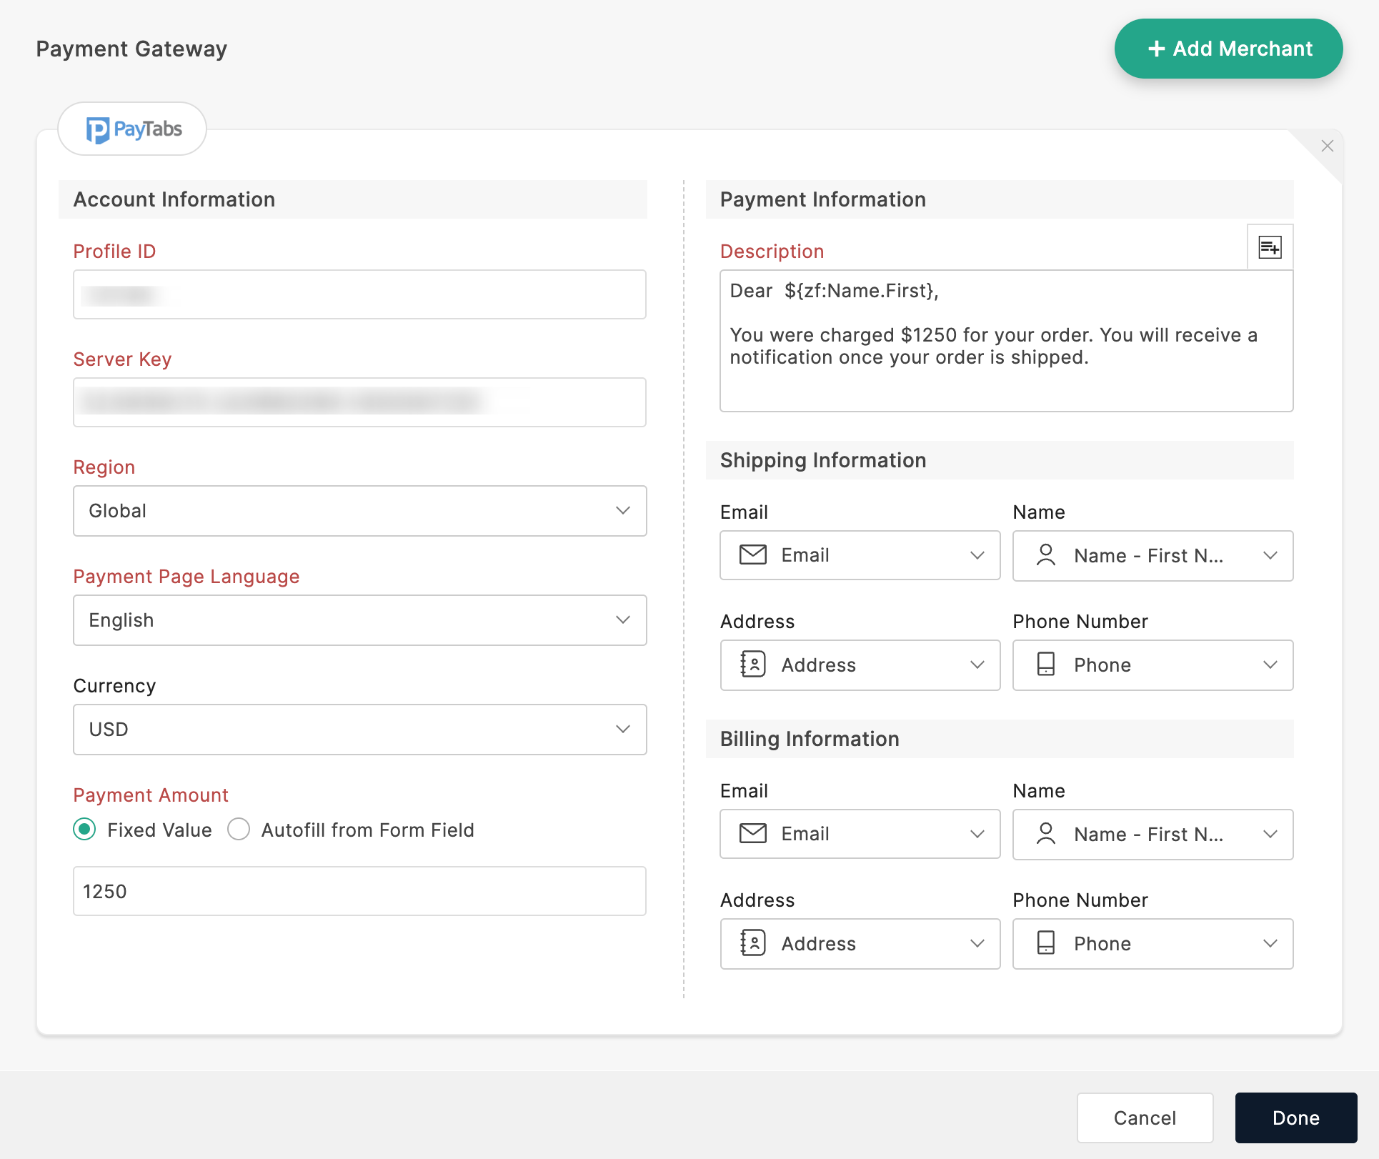This screenshot has height=1159, width=1379.
Task: Click address book icon in Shipping Address
Action: point(752,664)
